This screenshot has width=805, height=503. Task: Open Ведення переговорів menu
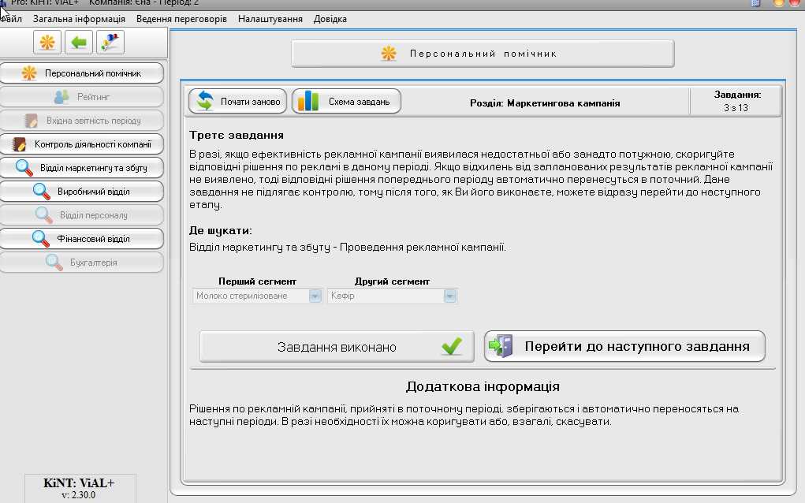pyautogui.click(x=181, y=19)
